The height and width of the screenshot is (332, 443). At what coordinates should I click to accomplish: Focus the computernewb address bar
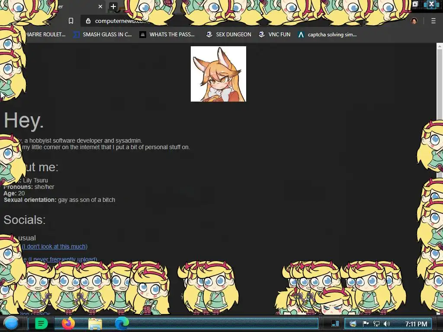pyautogui.click(x=243, y=21)
